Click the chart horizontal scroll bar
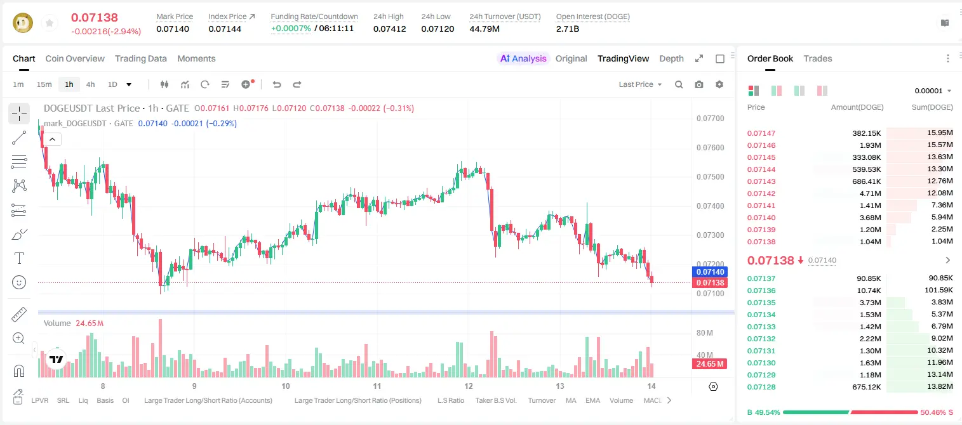Image resolution: width=962 pixels, height=425 pixels. click(386, 312)
